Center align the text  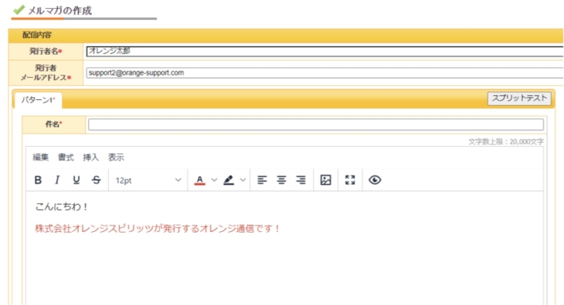[x=281, y=180]
